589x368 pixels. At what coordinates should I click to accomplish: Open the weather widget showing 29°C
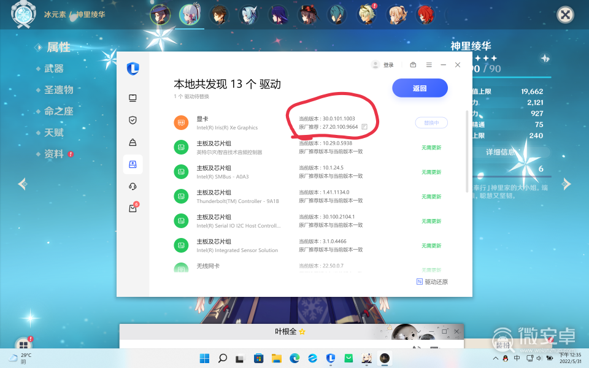pos(20,358)
